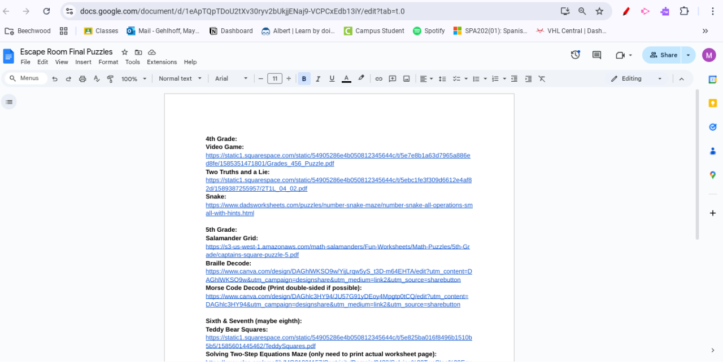Image resolution: width=723 pixels, height=362 pixels.
Task: Increase font size with plus
Action: (x=289, y=79)
